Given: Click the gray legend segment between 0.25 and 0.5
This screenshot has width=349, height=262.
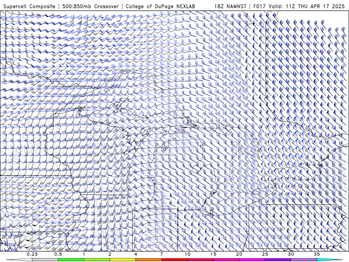Looking at the screenshot, I should (45, 260).
